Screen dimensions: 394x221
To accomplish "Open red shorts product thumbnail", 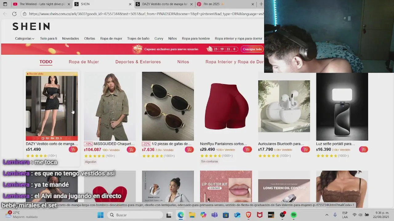I will [x=226, y=106].
